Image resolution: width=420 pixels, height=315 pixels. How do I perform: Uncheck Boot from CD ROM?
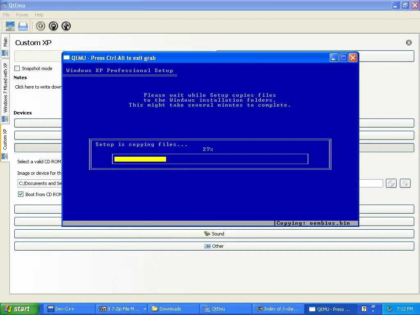click(21, 194)
